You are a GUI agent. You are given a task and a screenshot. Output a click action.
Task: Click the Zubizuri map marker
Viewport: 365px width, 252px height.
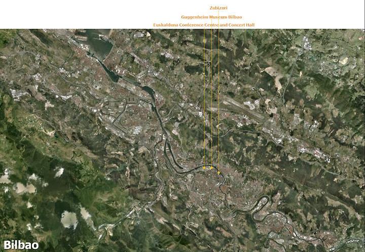[218, 173]
